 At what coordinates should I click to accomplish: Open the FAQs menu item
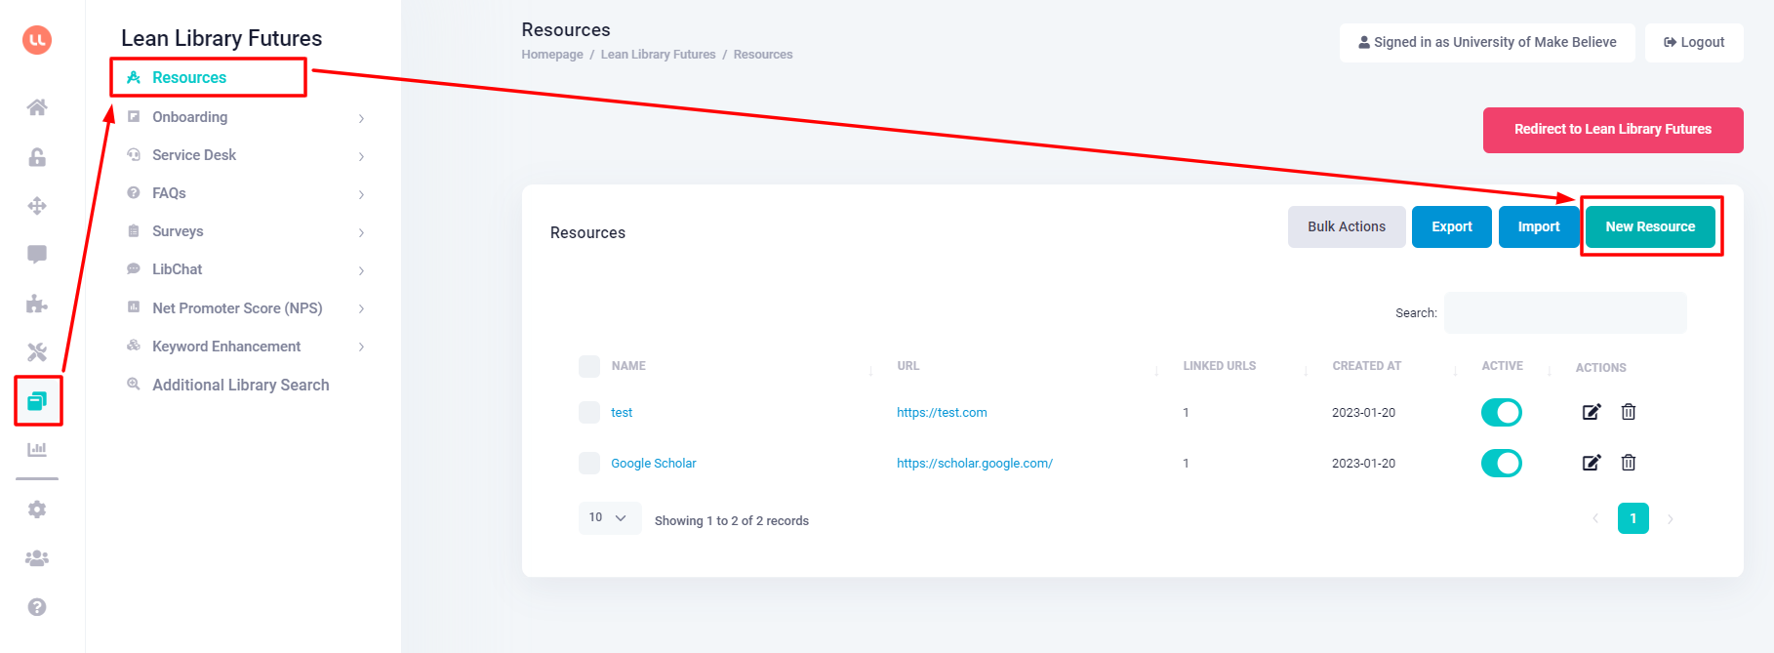169,193
